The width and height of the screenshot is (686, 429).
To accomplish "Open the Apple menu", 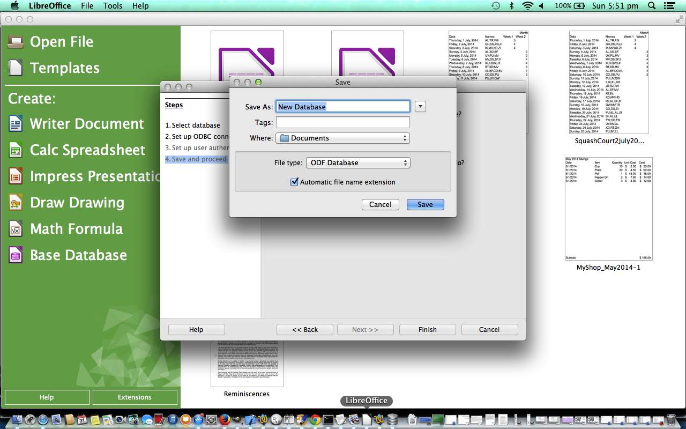I will 14,6.
